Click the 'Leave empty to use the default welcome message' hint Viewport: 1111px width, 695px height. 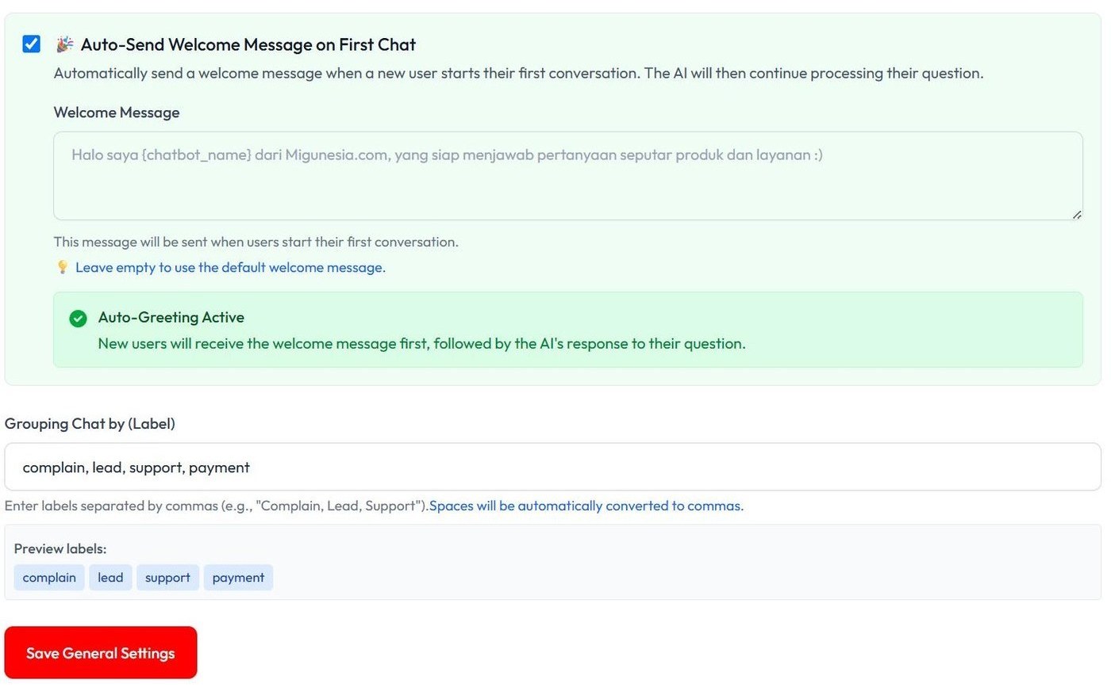[x=230, y=267]
